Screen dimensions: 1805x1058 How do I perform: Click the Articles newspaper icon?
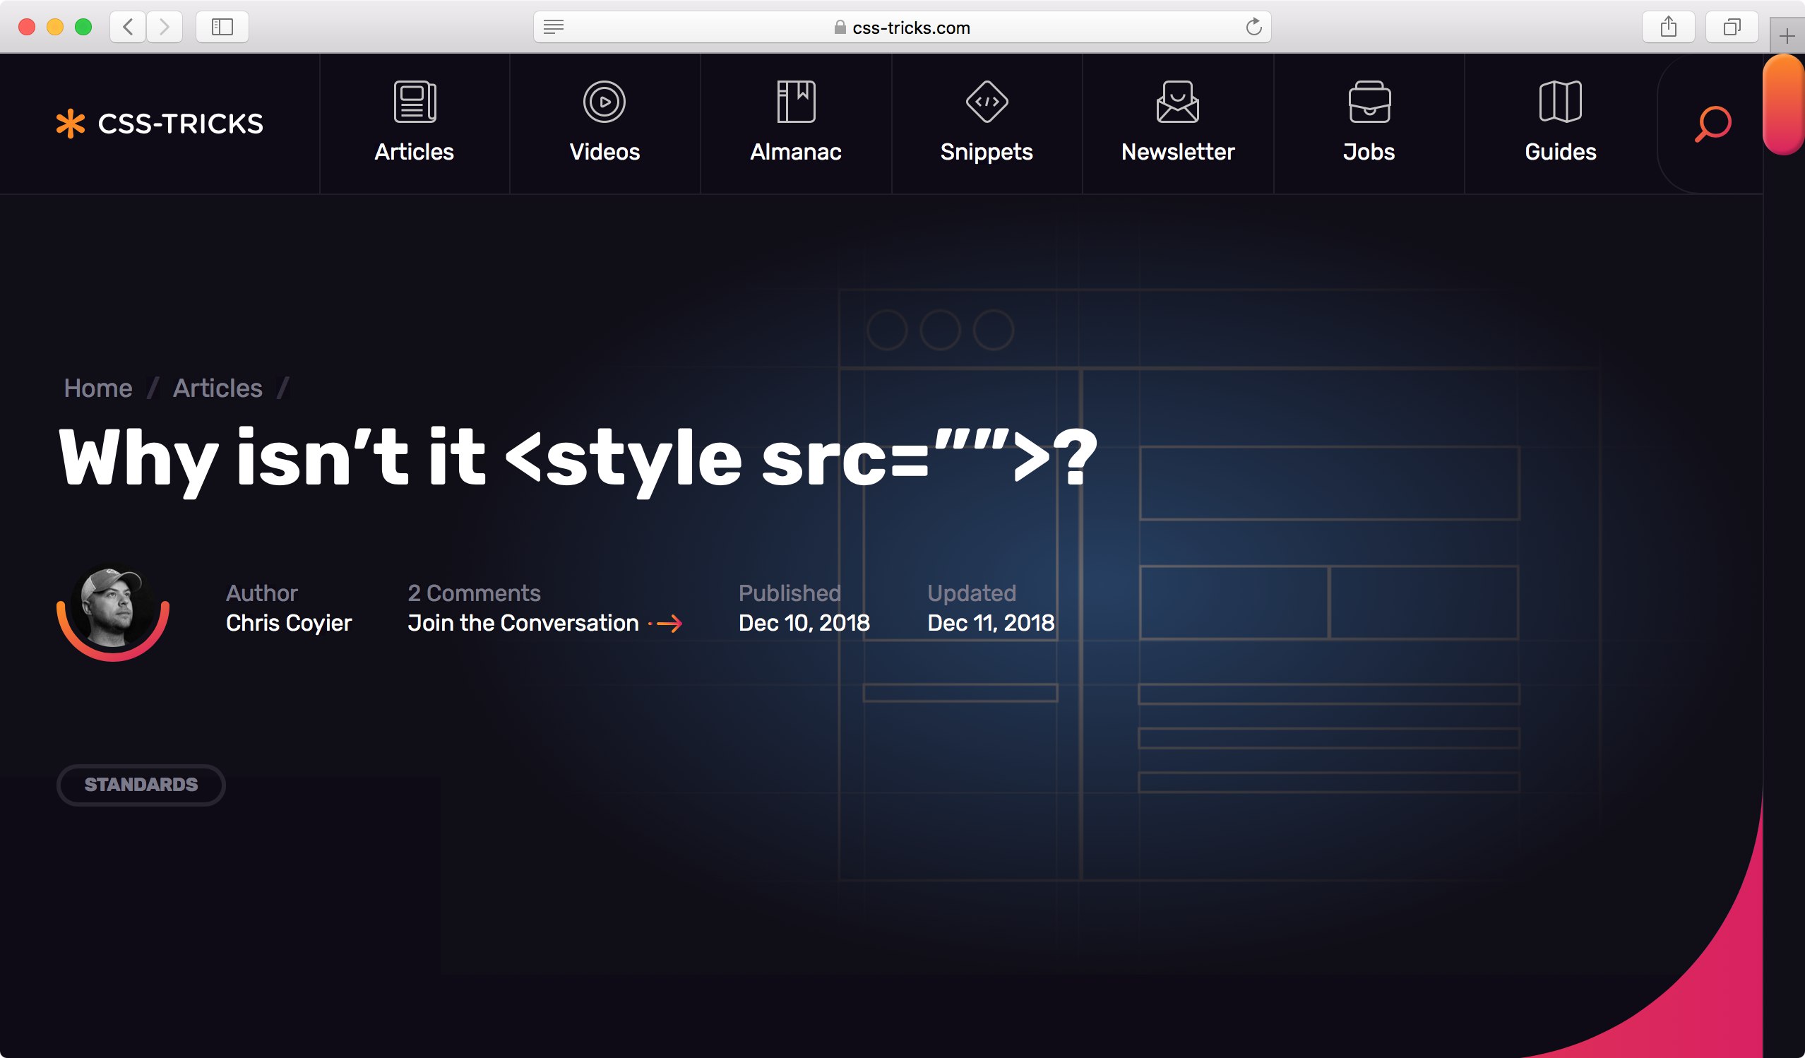click(415, 102)
